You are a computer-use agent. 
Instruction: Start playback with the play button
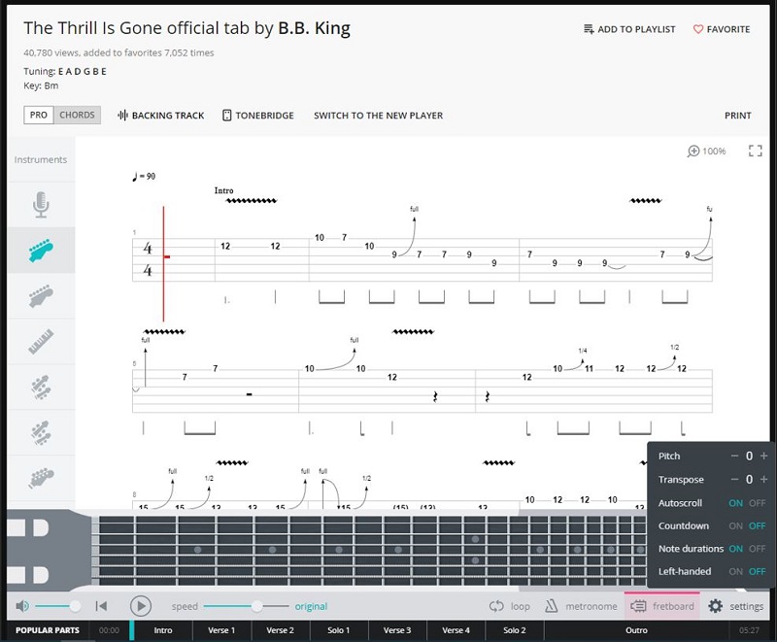tap(141, 606)
